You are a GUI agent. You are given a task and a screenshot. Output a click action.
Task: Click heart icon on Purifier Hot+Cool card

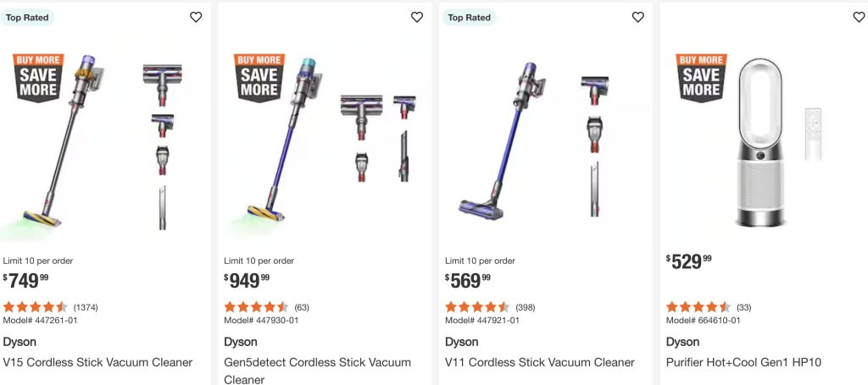click(x=859, y=17)
